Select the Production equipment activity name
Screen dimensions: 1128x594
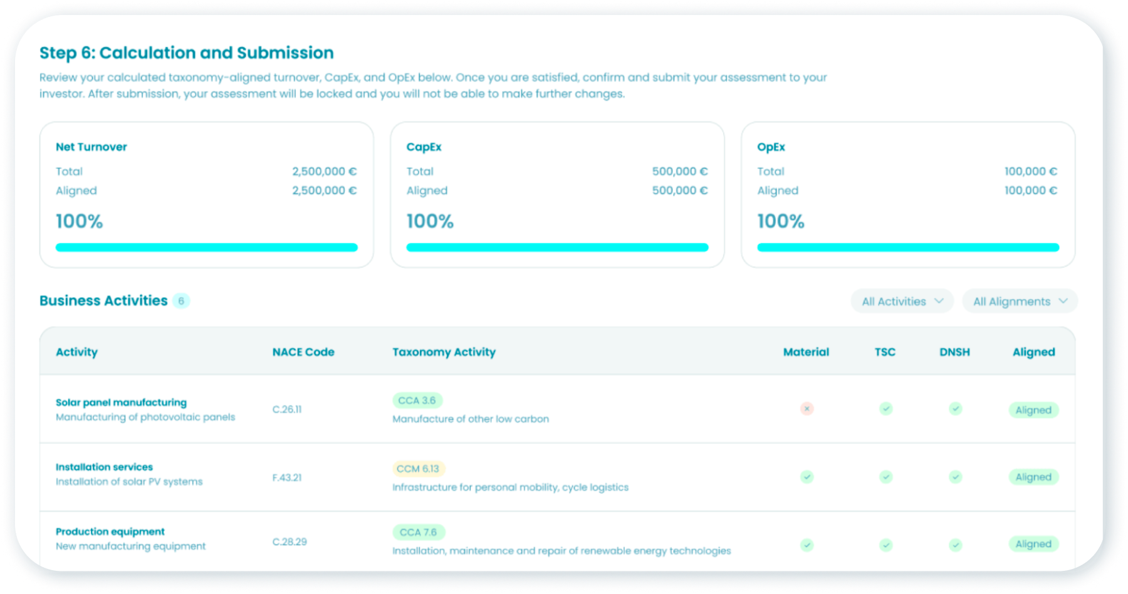pos(110,531)
